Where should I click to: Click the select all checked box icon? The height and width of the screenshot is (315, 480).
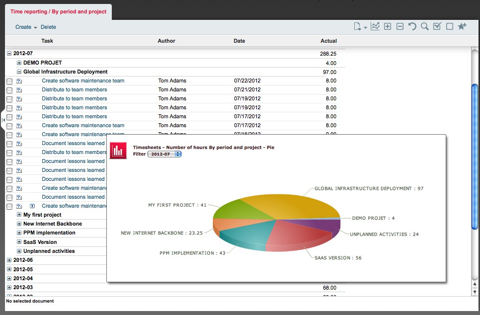pos(437,26)
